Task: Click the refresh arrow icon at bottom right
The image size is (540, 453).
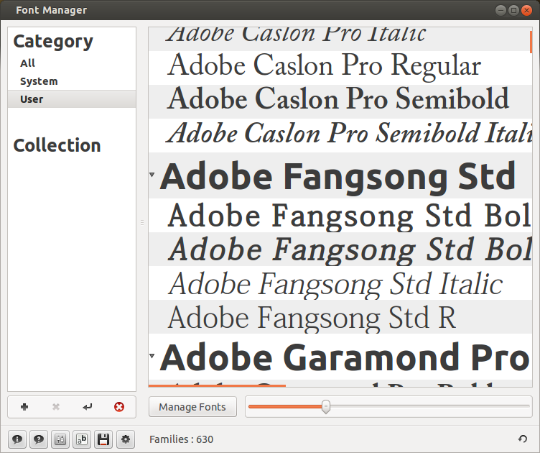Action: point(523,439)
